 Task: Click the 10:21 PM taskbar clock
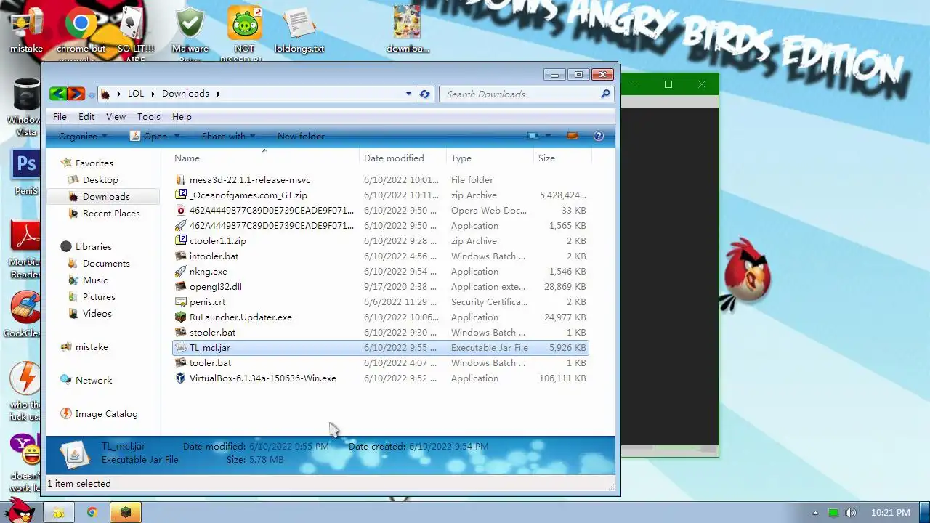point(890,512)
